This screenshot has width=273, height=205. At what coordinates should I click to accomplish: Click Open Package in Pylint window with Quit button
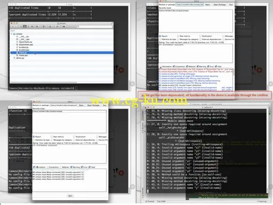point(93,105)
